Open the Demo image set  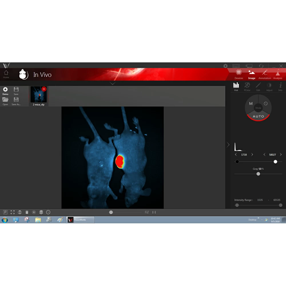pos(5,91)
